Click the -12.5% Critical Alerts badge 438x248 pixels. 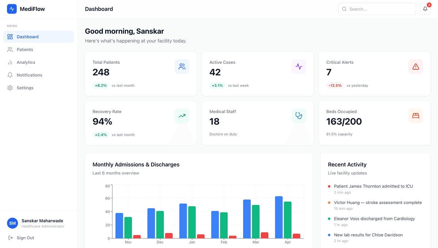(335, 85)
